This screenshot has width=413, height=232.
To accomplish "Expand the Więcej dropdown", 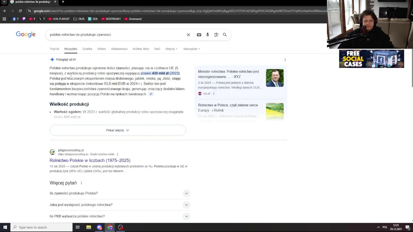I will [171, 49].
